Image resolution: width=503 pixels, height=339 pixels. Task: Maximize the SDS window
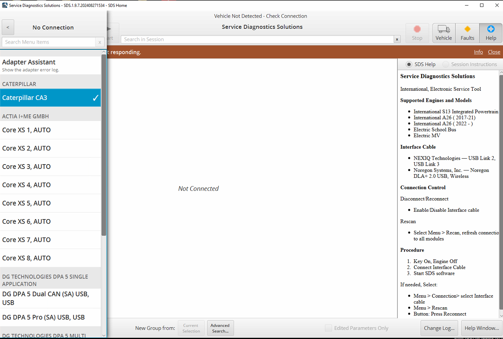pos(482,5)
